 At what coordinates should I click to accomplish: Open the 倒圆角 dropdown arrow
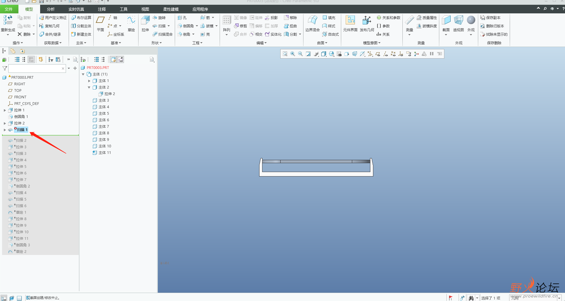point(197,26)
